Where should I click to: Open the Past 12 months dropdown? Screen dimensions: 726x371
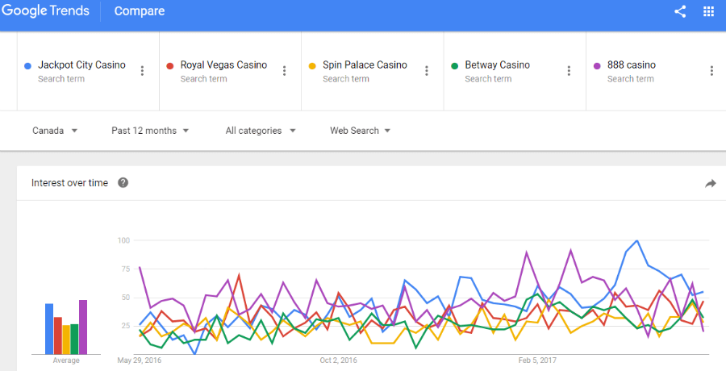(x=150, y=131)
